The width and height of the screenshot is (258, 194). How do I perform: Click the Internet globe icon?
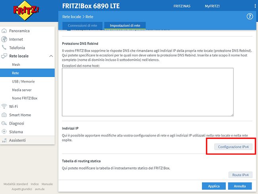click(4, 39)
